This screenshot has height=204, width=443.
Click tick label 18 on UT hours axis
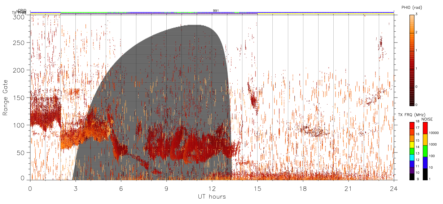[303, 189]
